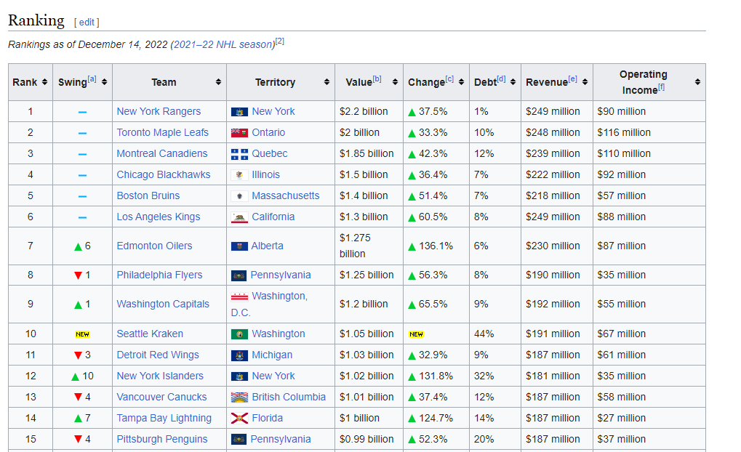Image resolution: width=741 pixels, height=452 pixels.
Task: Sort table by Operating Income column
Action: [x=697, y=82]
